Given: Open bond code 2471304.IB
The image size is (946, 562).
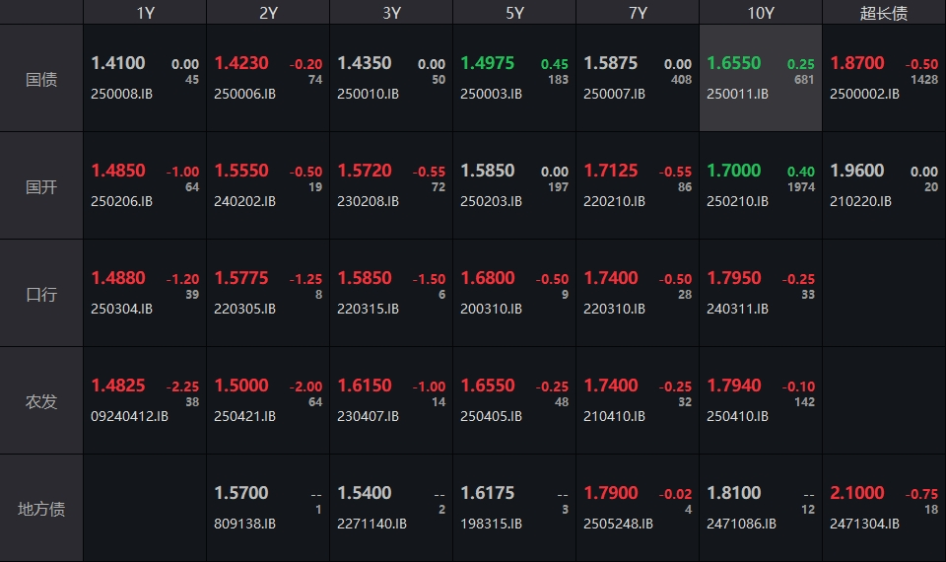Looking at the screenshot, I should pyautogui.click(x=864, y=524).
